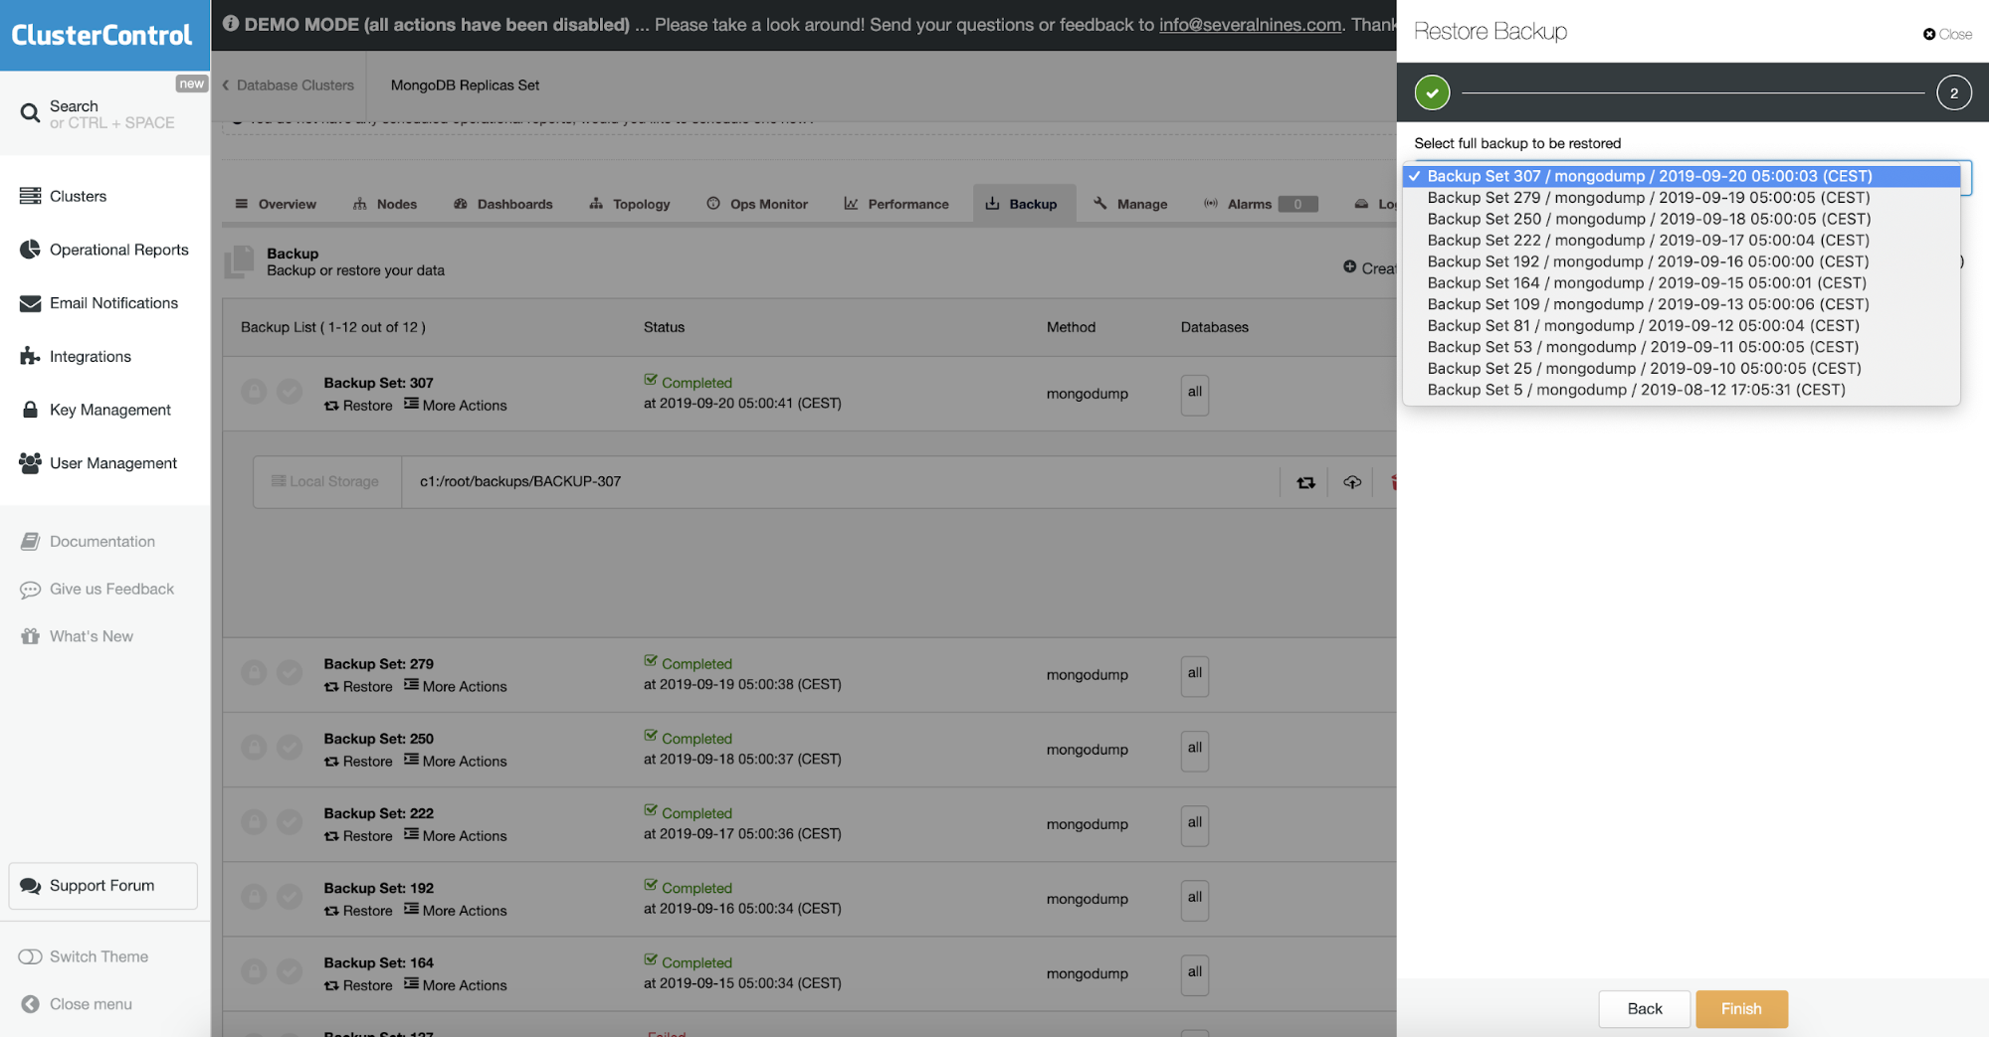Click the Back button in wizard

tap(1644, 1009)
